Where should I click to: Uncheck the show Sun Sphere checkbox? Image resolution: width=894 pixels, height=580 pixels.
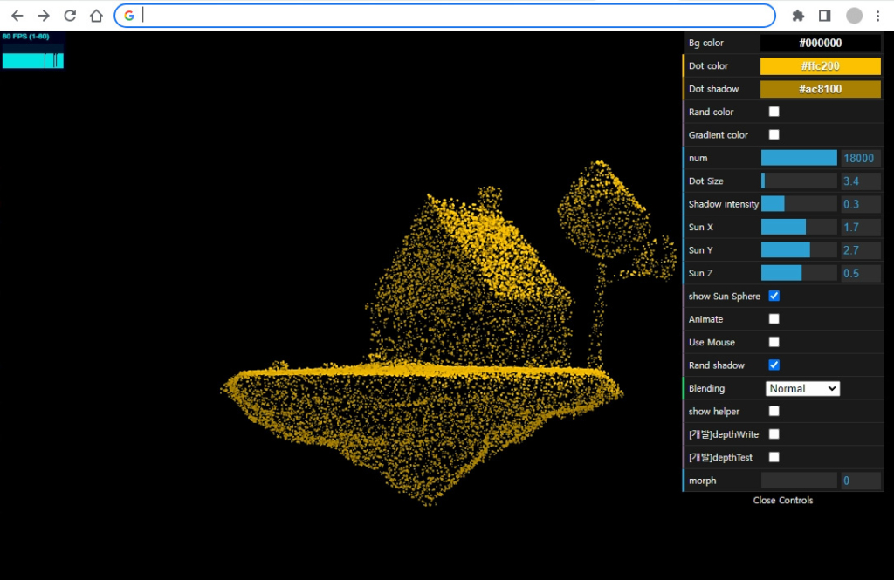point(774,297)
